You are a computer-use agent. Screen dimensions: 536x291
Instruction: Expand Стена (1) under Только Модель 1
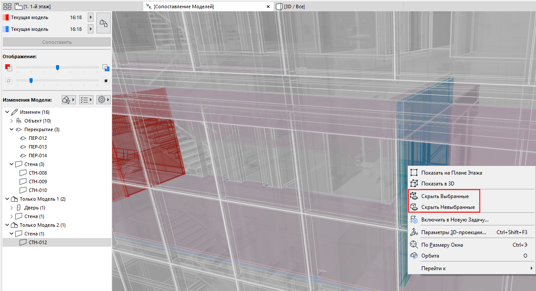(12, 216)
